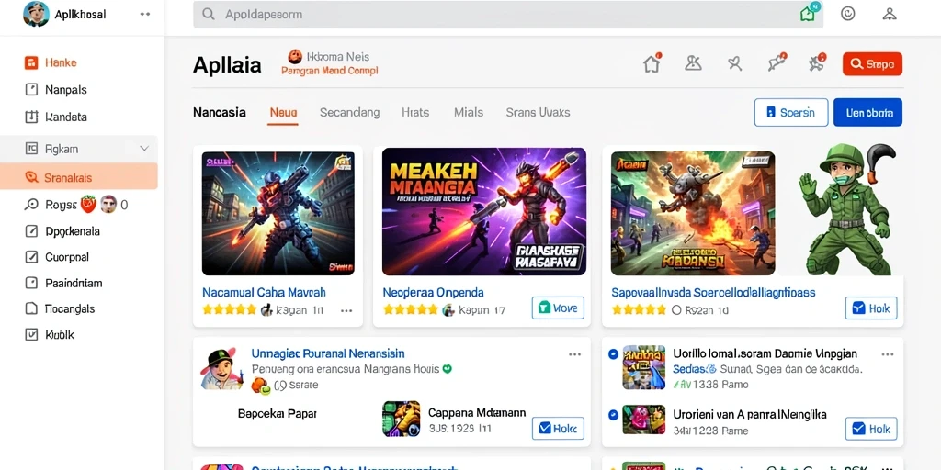941x470 pixels.
Task: Click the Holk button beside Cappana Mdanann
Action: pos(558,428)
